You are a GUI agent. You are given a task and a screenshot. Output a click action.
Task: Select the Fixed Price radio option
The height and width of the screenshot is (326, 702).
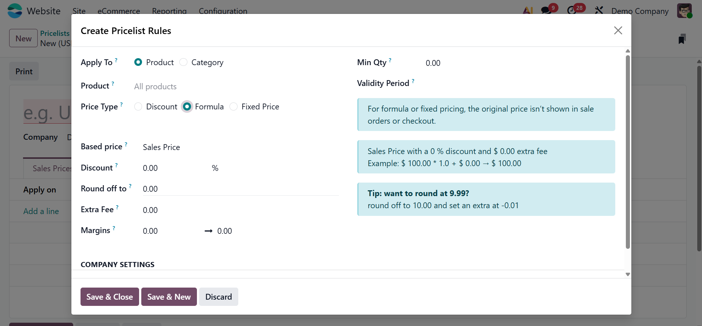tap(234, 107)
